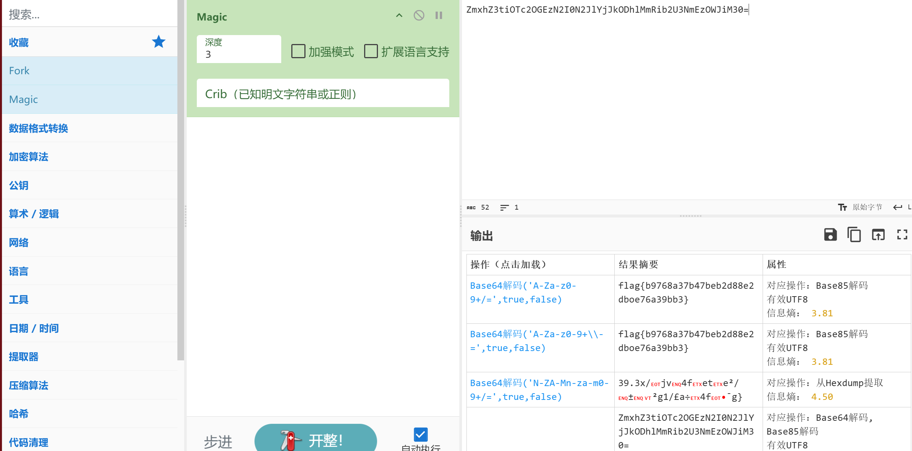
Task: Enable the 扩展语言支持 checkbox
Action: 371,51
